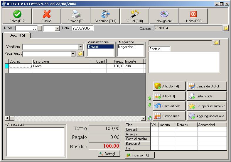Expand the Pagamento dropdown
The width and height of the screenshot is (231, 162).
coord(73,54)
